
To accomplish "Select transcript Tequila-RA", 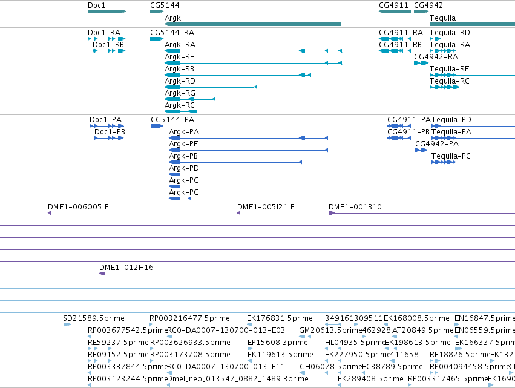I will [472, 51].
